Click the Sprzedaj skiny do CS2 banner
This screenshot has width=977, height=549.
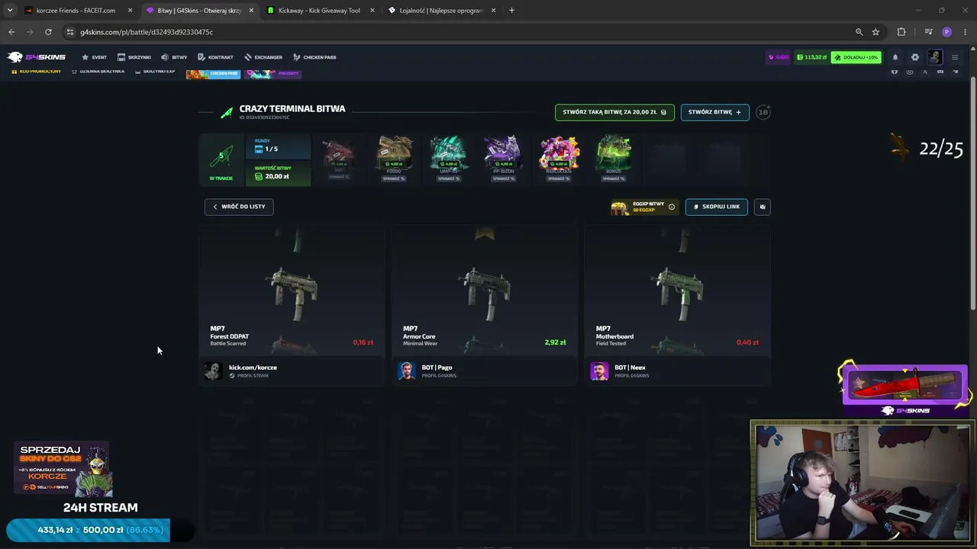click(63, 468)
